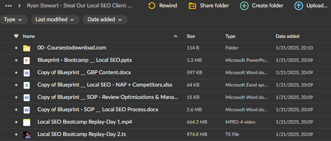Sort by the Type column header
331x141 pixels.
230,36
